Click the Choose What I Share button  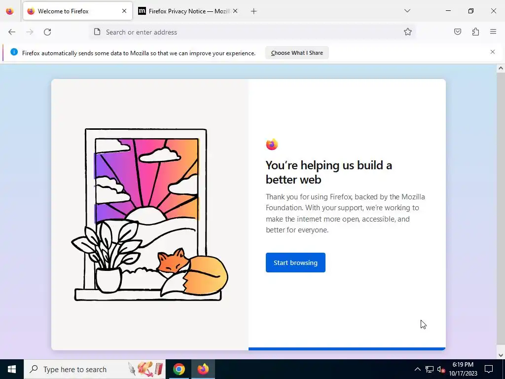click(x=297, y=53)
